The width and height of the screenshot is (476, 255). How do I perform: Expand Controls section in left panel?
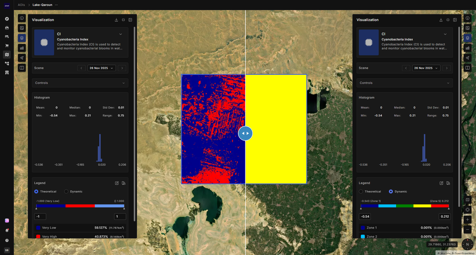click(x=80, y=83)
